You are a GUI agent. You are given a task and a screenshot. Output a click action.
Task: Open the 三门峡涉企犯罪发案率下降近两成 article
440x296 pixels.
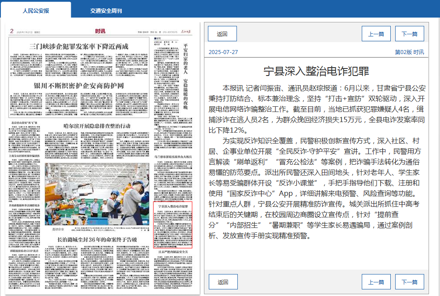(x=79, y=47)
